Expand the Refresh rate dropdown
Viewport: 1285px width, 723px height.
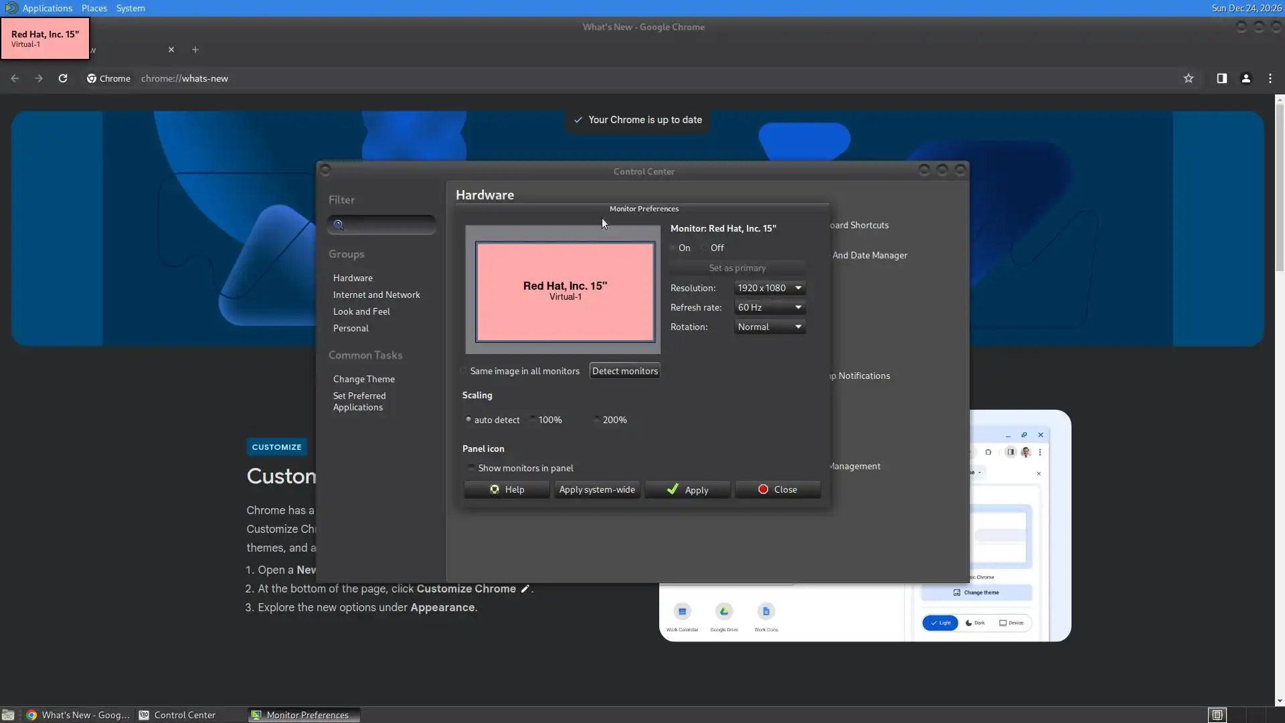(769, 307)
